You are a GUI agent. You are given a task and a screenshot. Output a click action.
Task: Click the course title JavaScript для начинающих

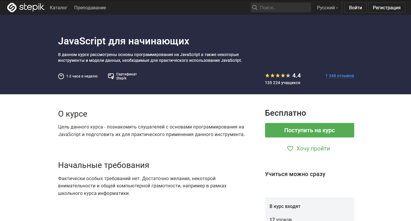tap(124, 41)
